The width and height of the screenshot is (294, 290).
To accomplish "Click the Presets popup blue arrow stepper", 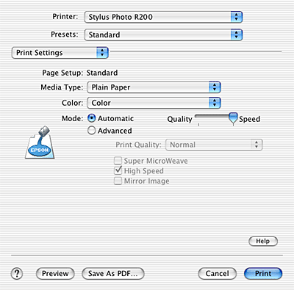I will [x=237, y=35].
